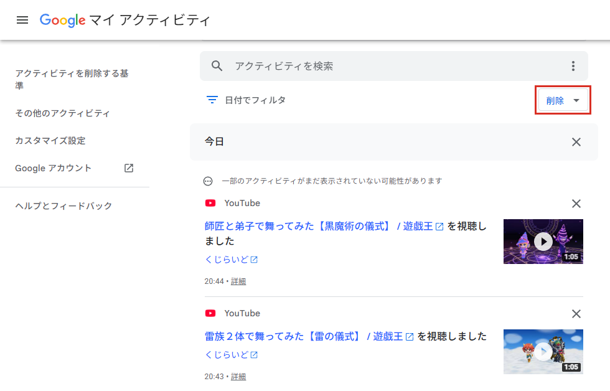Play the 黒魔術の儀式 video thumbnail
The width and height of the screenshot is (610, 391).
pyautogui.click(x=543, y=242)
